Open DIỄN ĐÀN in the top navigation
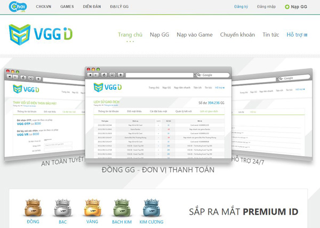The height and width of the screenshot is (228, 320). 92,7
